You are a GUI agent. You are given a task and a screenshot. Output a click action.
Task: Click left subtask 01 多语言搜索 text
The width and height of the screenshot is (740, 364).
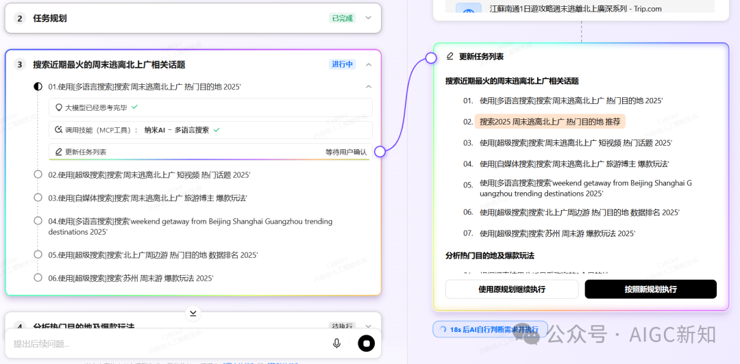tap(145, 87)
